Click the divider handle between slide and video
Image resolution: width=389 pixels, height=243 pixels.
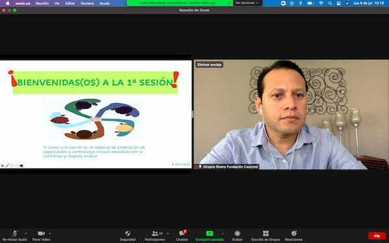point(193,114)
